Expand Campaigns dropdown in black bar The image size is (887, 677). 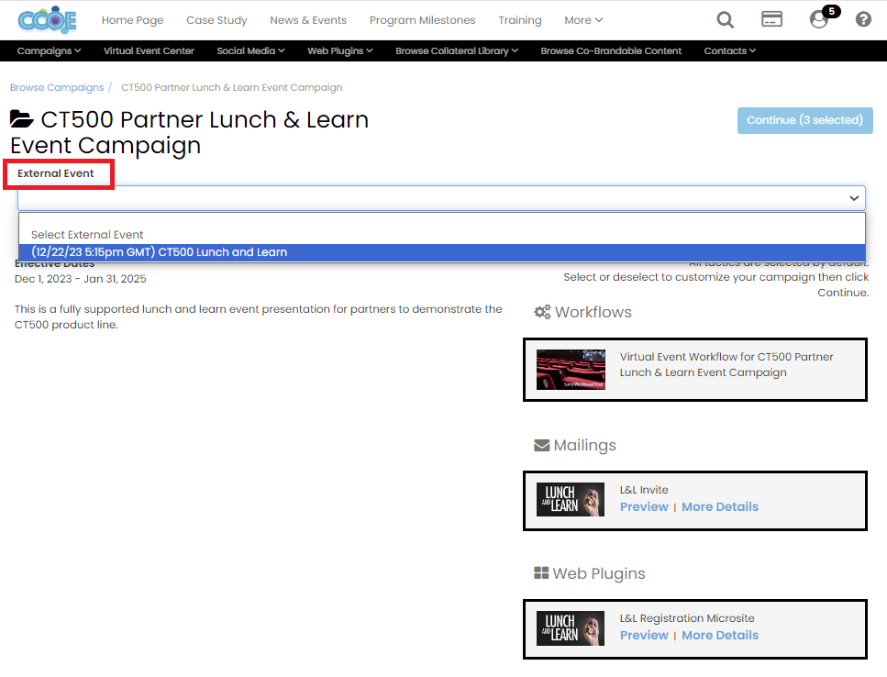[49, 50]
